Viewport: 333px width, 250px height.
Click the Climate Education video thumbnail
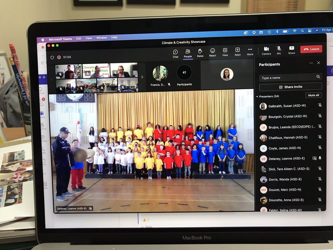pyautogui.click(x=96, y=71)
